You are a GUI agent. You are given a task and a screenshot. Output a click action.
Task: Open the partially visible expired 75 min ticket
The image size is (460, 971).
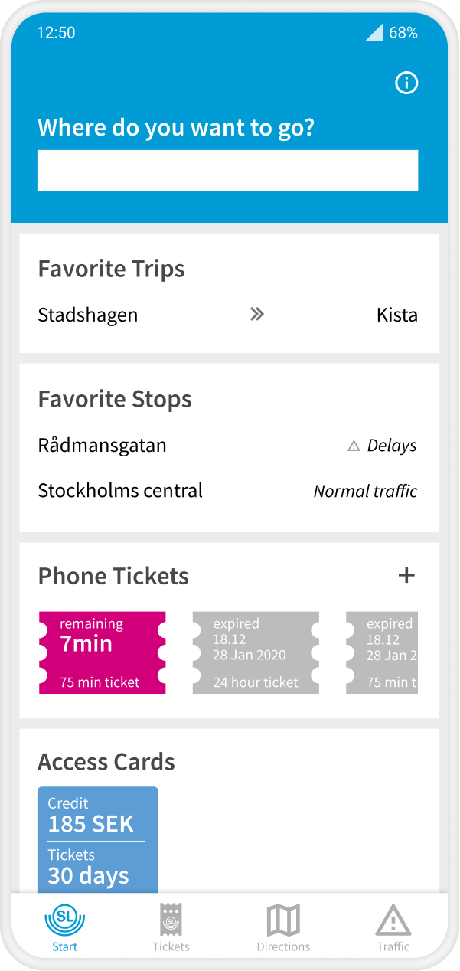383,652
